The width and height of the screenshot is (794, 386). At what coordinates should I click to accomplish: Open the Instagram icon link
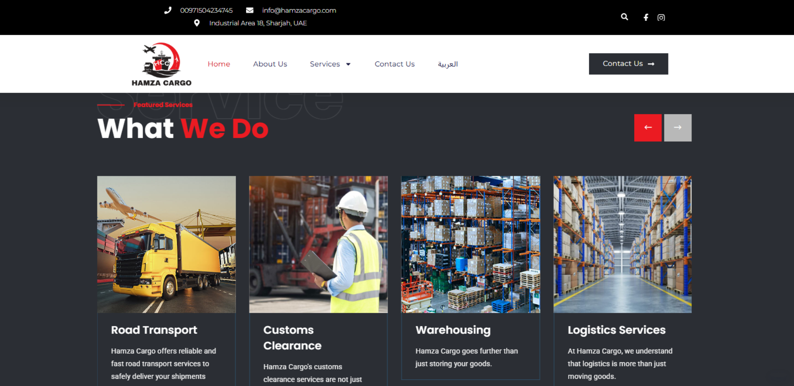(661, 18)
